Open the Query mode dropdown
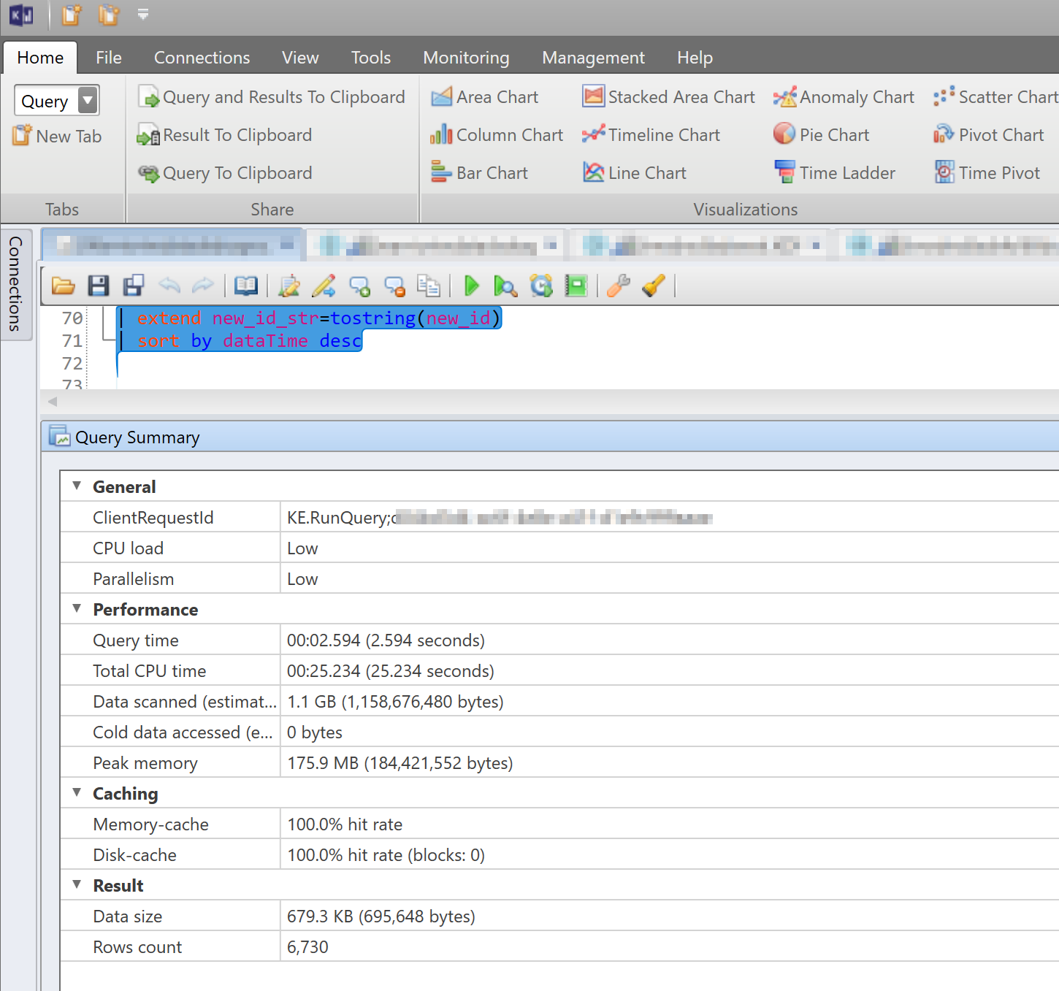1059x991 pixels. click(88, 100)
